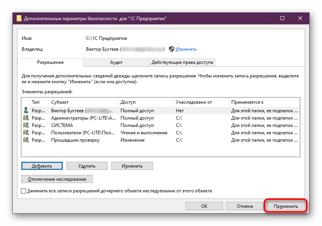
Task: Switch to the Разрешения tab
Action: pyautogui.click(x=50, y=62)
